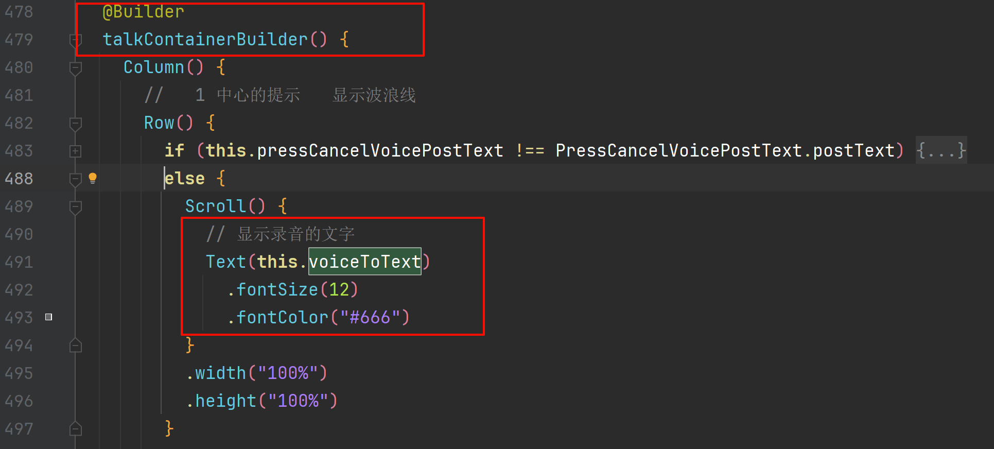Image resolution: width=994 pixels, height=449 pixels.
Task: Click the height "100%" string
Action: pos(298,401)
